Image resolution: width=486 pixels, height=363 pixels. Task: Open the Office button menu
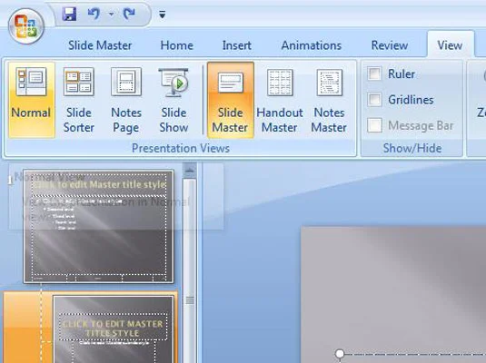26,25
